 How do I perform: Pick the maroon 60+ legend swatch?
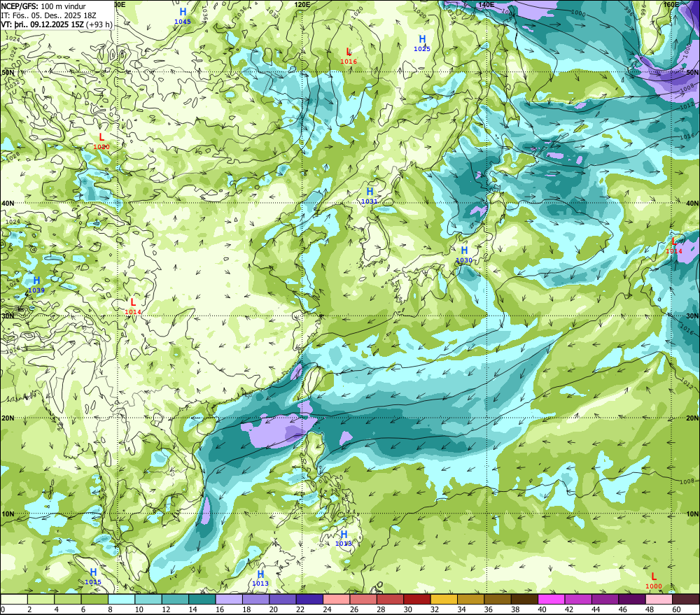(685, 599)
